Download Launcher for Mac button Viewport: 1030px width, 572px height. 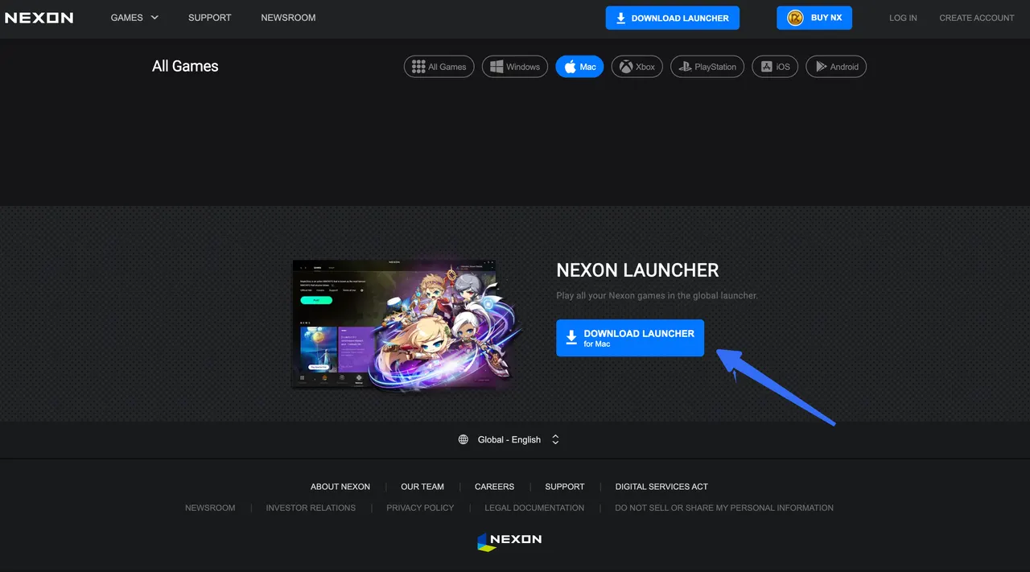(x=630, y=338)
